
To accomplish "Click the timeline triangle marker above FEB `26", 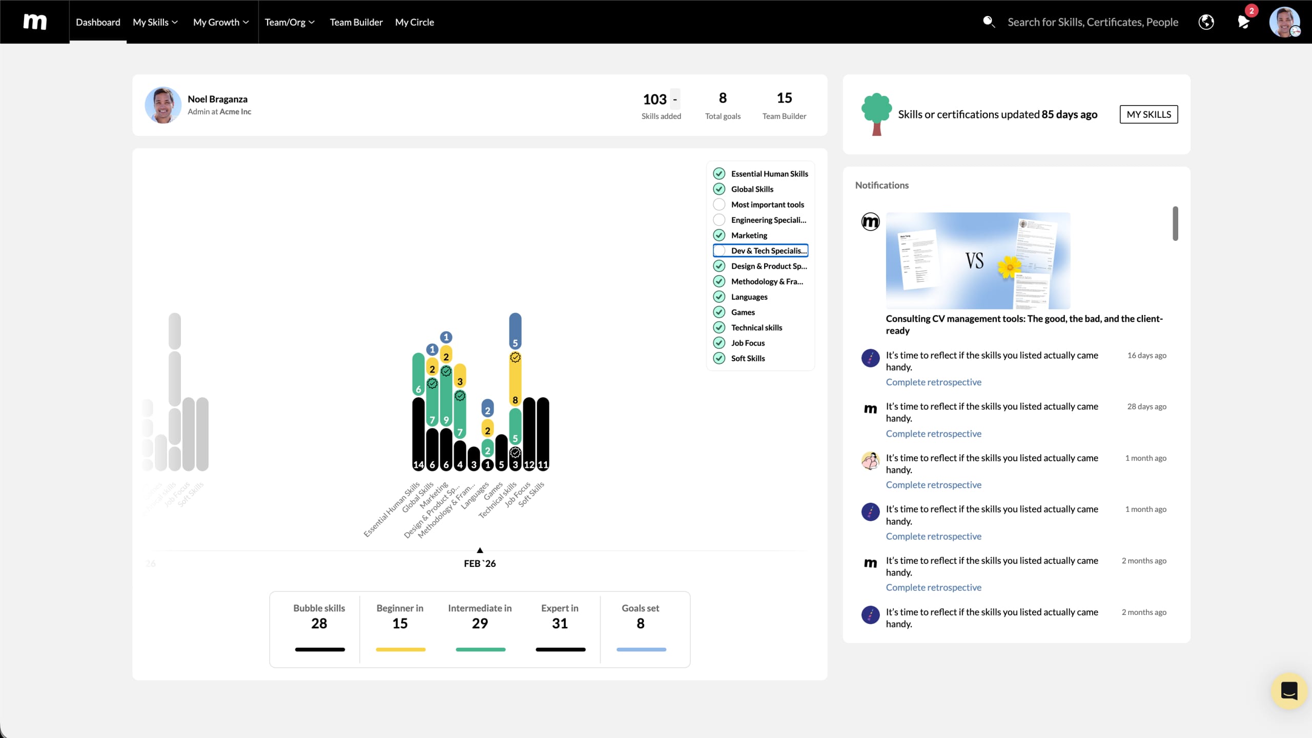I will click(x=480, y=550).
